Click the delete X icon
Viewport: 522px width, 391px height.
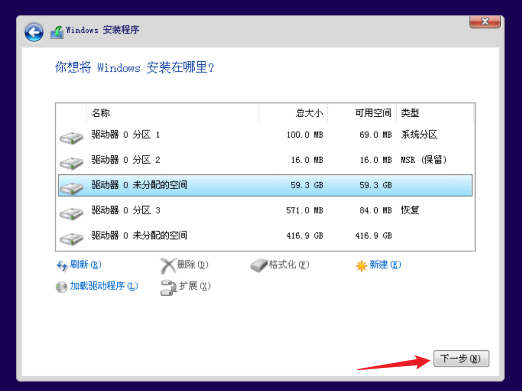click(168, 266)
